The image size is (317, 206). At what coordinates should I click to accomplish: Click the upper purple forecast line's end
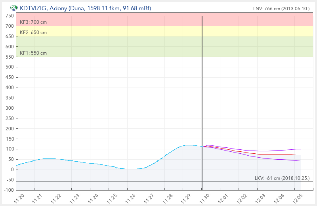(x=300, y=149)
